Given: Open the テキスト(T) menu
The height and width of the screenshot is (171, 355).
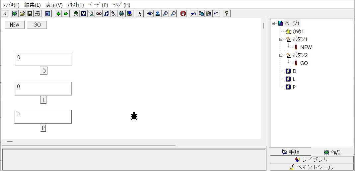Looking at the screenshot, I should tap(75, 5).
